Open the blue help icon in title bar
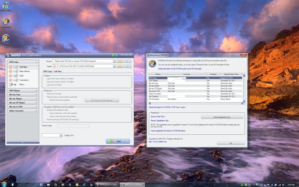 (x=117, y=55)
